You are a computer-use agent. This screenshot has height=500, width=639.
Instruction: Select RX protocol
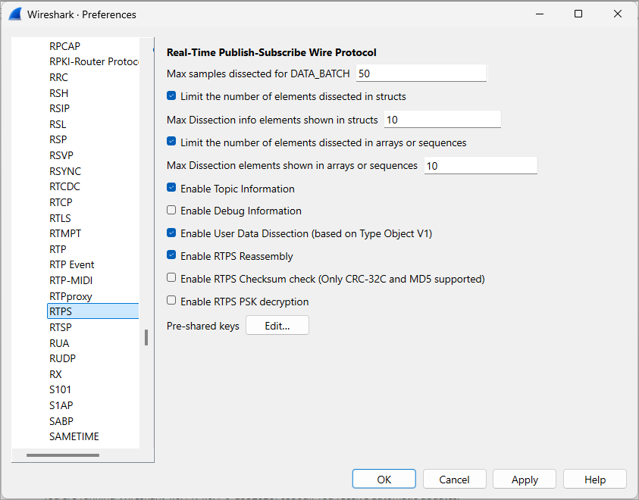point(55,374)
